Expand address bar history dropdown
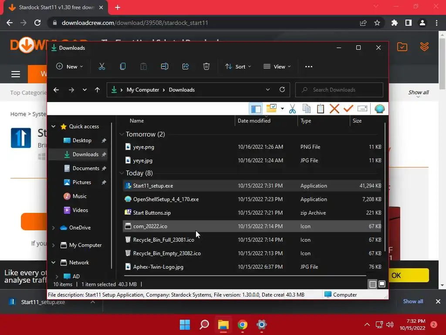 [268, 90]
